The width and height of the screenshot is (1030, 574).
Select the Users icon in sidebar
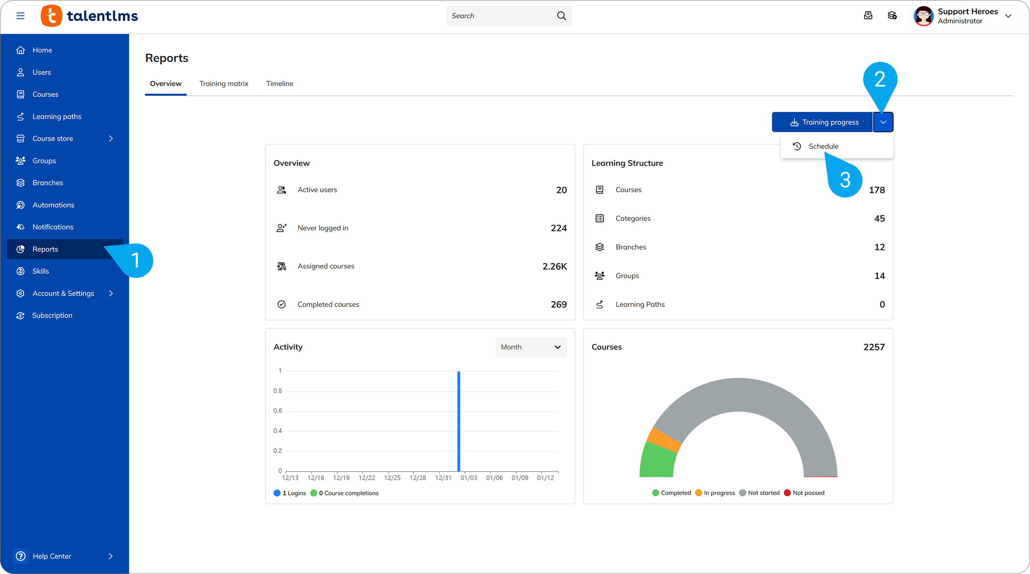coord(21,72)
